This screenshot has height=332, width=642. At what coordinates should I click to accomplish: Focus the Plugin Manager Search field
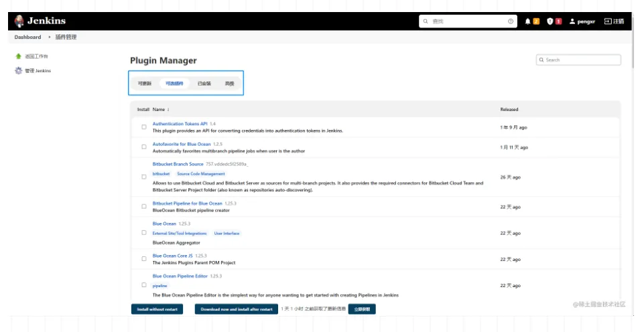click(578, 60)
